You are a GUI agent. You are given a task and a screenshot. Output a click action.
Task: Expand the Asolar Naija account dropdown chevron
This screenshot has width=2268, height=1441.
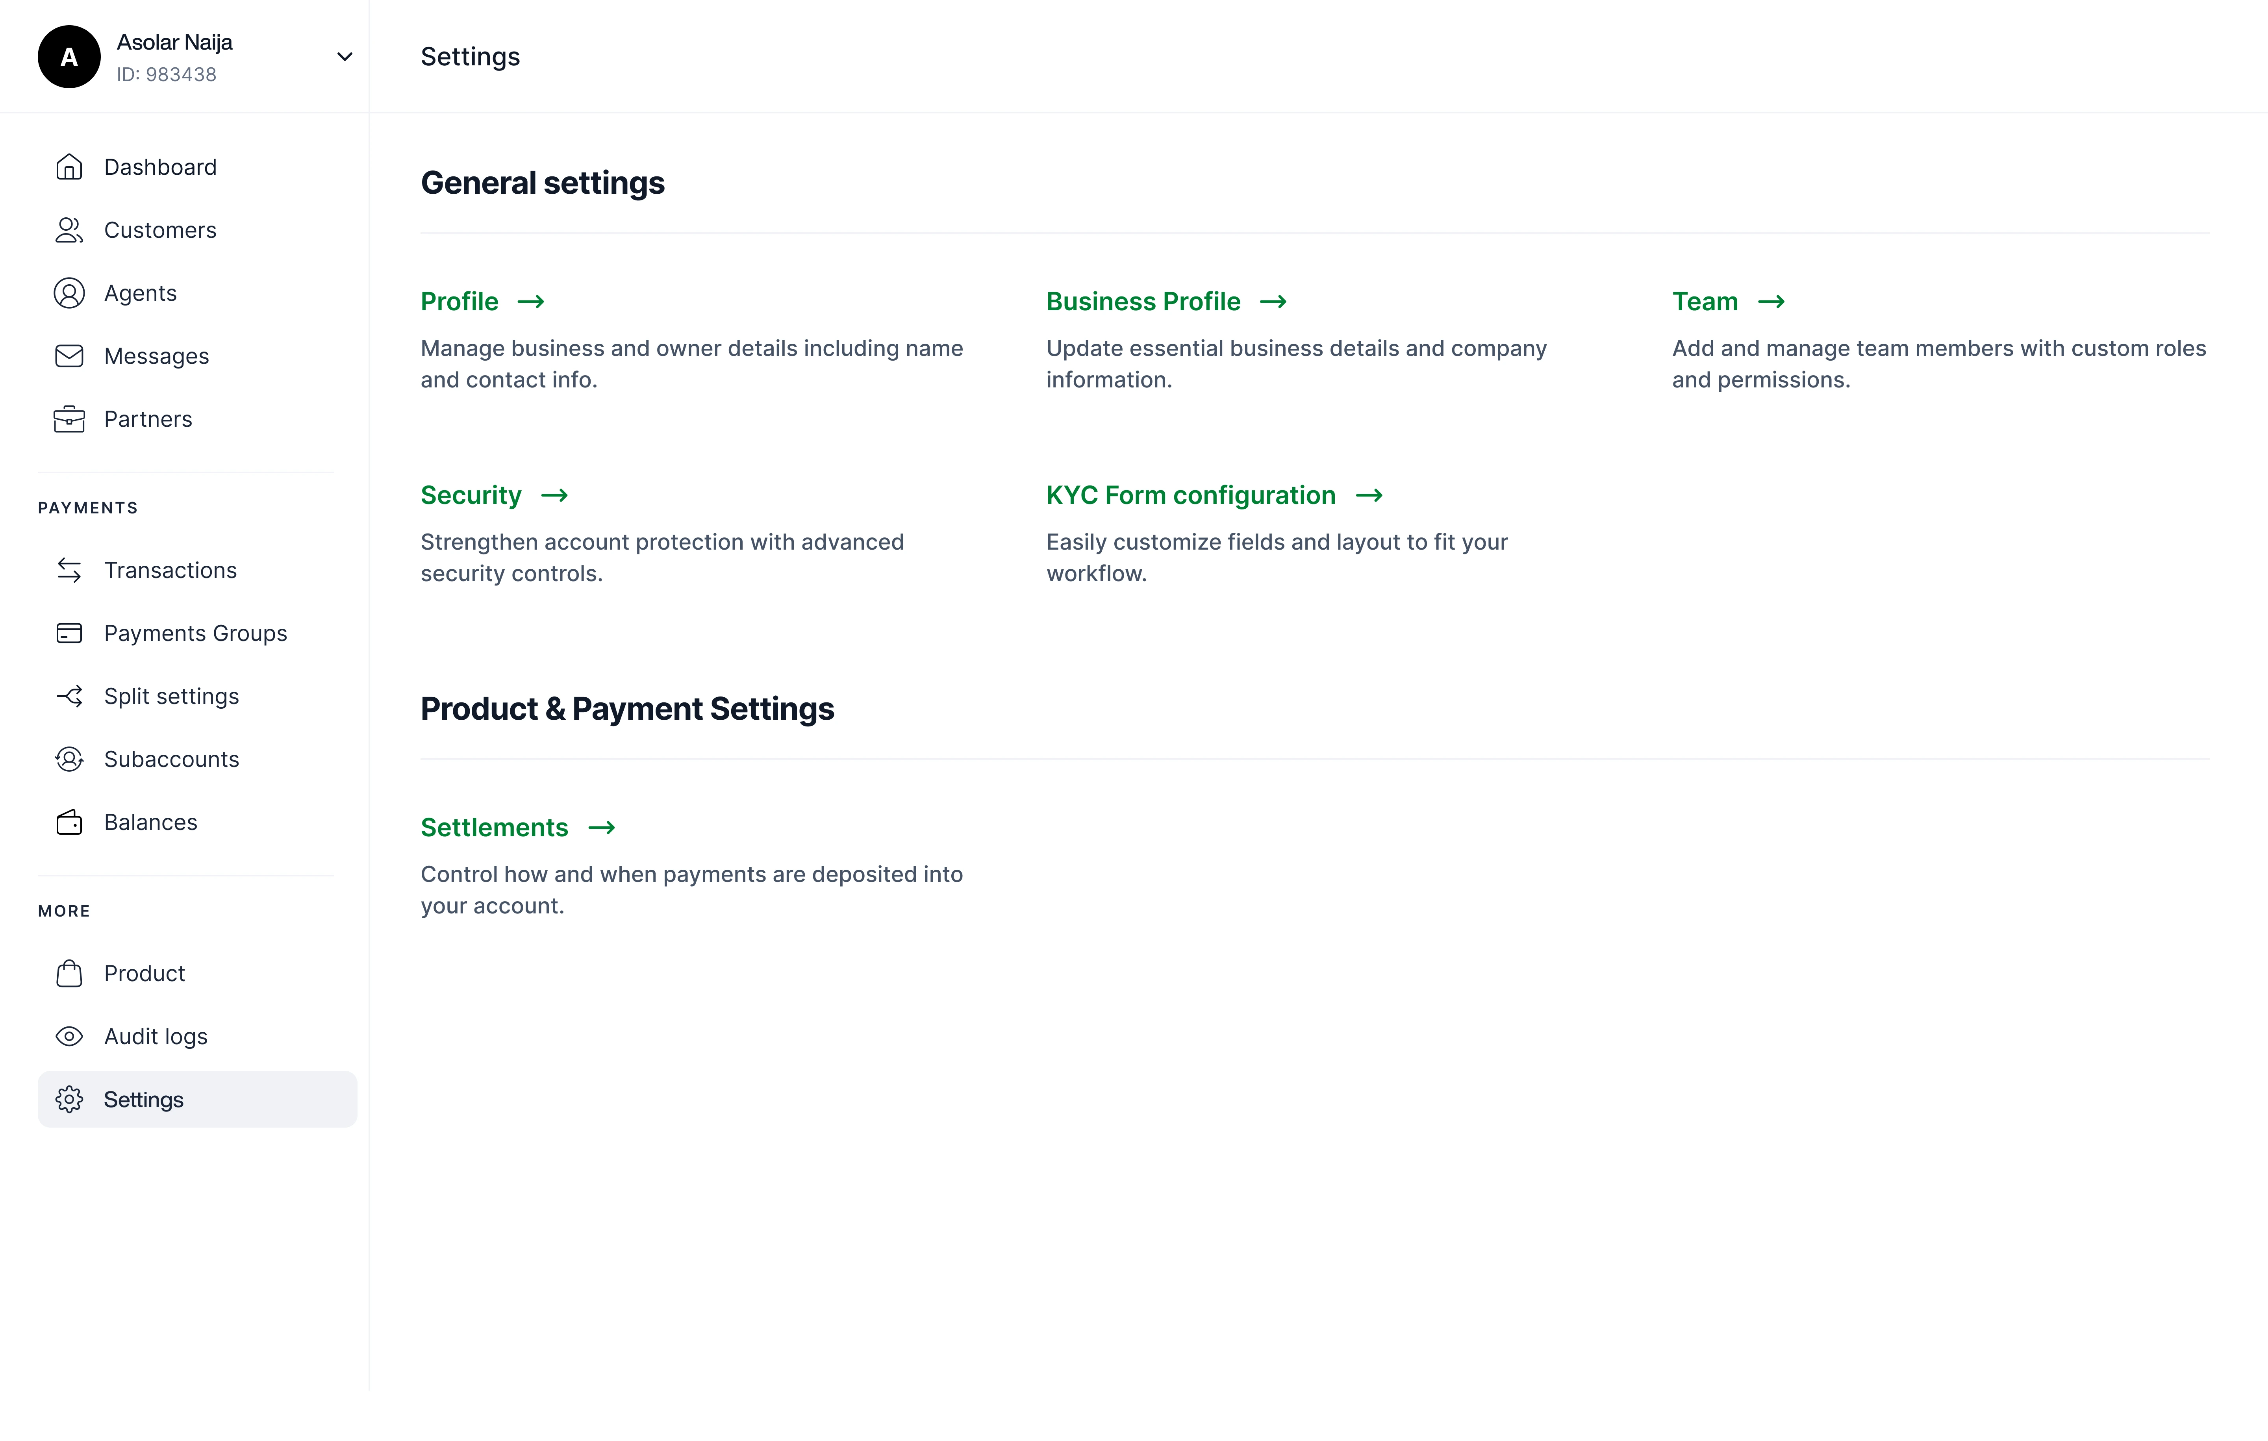pos(345,57)
